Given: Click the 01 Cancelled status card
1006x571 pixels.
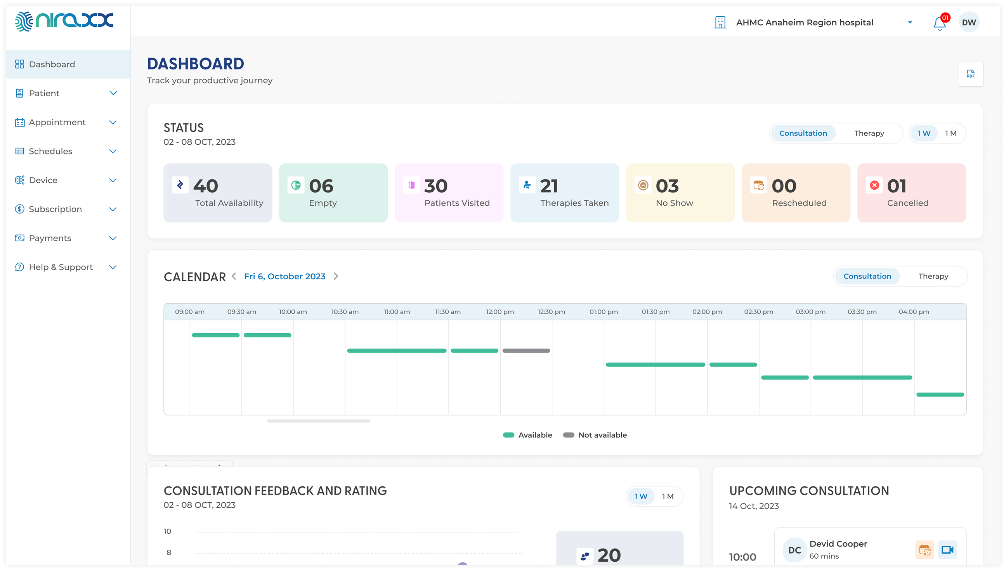Looking at the screenshot, I should [x=911, y=192].
